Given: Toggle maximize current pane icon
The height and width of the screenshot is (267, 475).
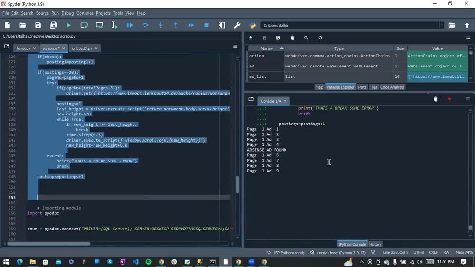Looking at the screenshot, I should click(222, 25).
